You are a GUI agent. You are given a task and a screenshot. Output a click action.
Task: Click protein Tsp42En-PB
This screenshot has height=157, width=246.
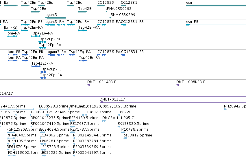[x=25, y=55]
